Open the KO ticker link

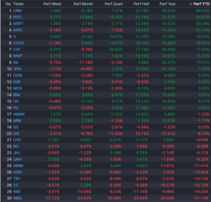[16, 146]
